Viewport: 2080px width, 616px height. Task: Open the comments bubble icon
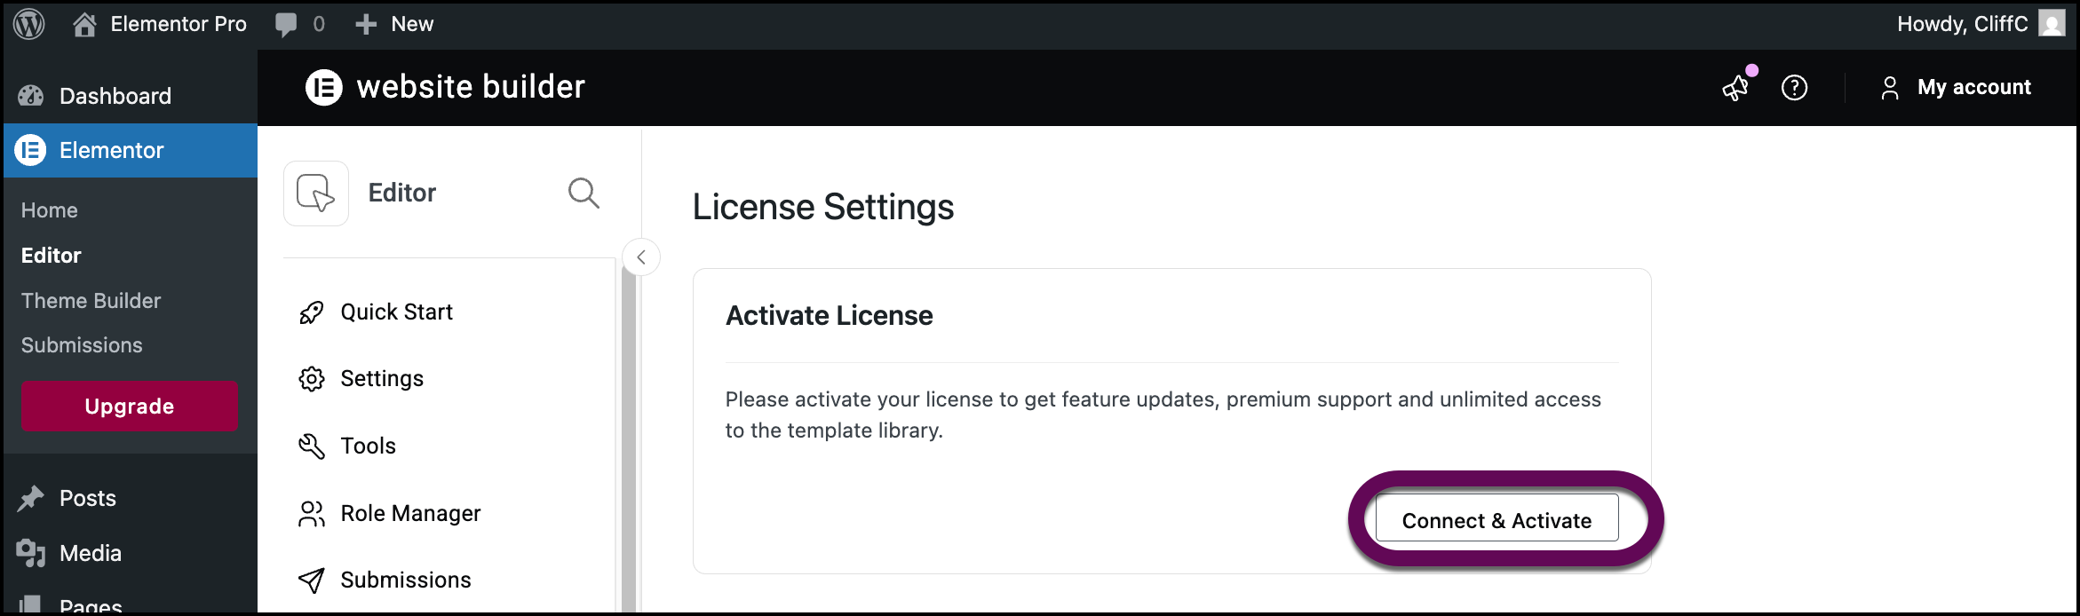pyautogui.click(x=286, y=24)
